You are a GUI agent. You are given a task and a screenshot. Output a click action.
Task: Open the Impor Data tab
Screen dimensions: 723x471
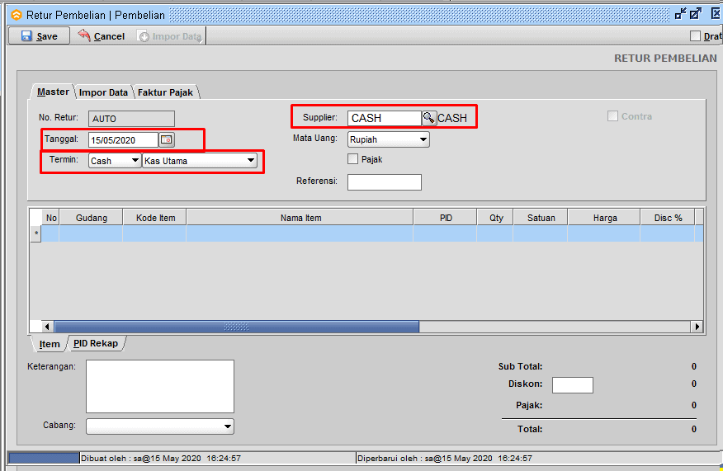(103, 92)
